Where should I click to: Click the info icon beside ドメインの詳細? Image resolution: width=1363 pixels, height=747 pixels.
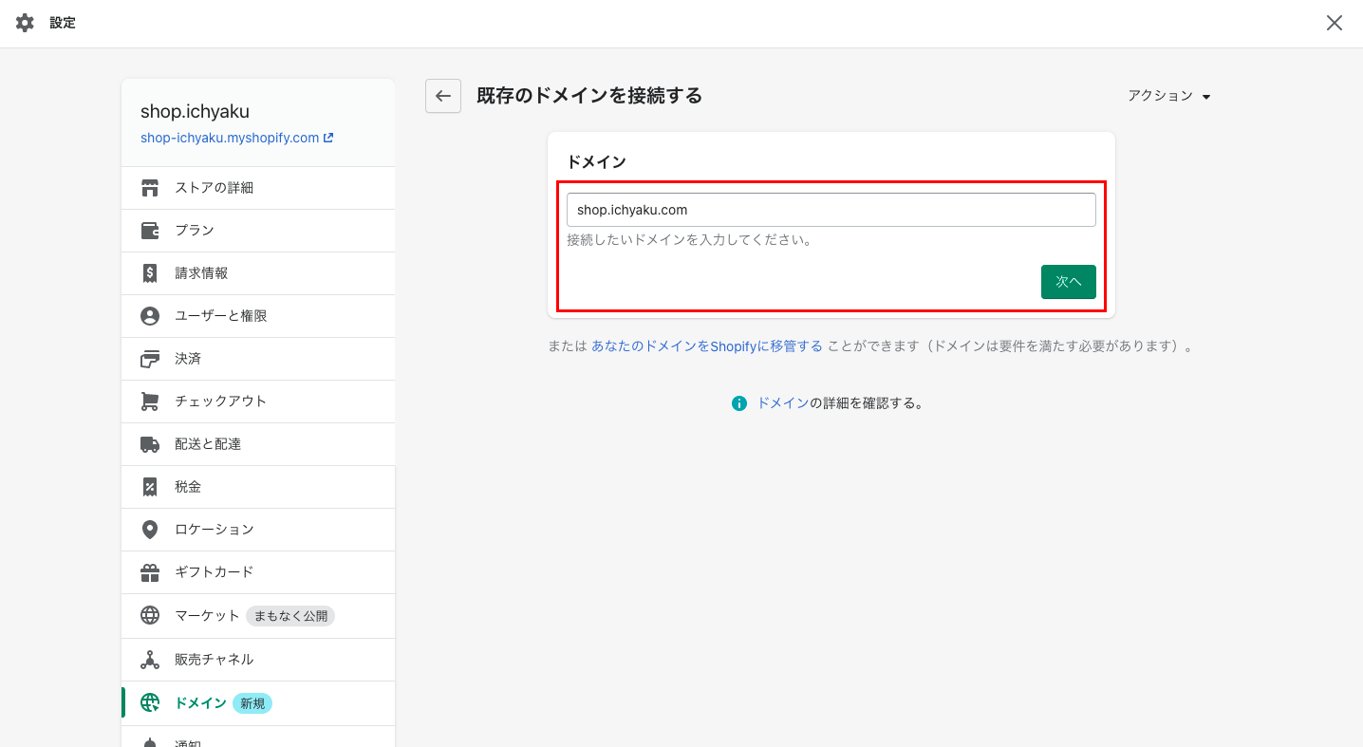pyautogui.click(x=739, y=403)
